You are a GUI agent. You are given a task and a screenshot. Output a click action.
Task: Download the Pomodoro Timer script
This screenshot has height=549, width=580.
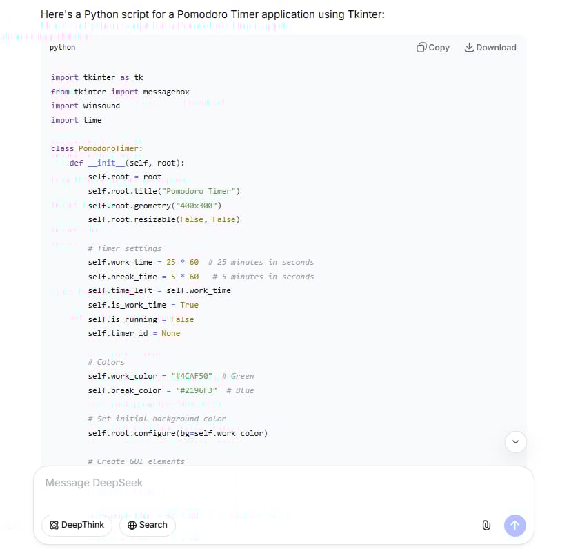coord(490,47)
